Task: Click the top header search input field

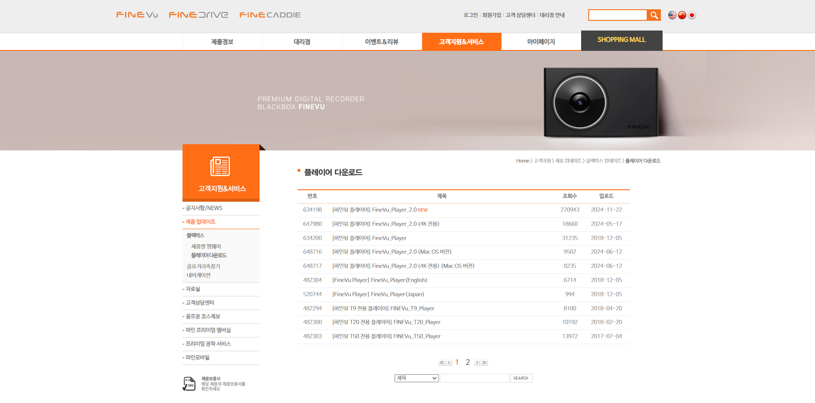Action: (x=617, y=15)
